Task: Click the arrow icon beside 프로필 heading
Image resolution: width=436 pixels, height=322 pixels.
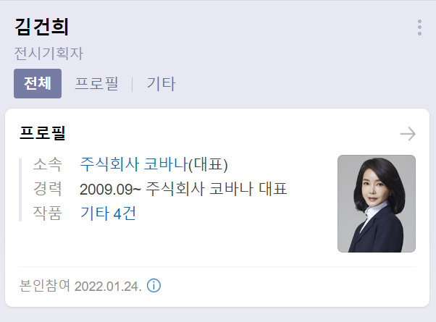Action: point(408,134)
